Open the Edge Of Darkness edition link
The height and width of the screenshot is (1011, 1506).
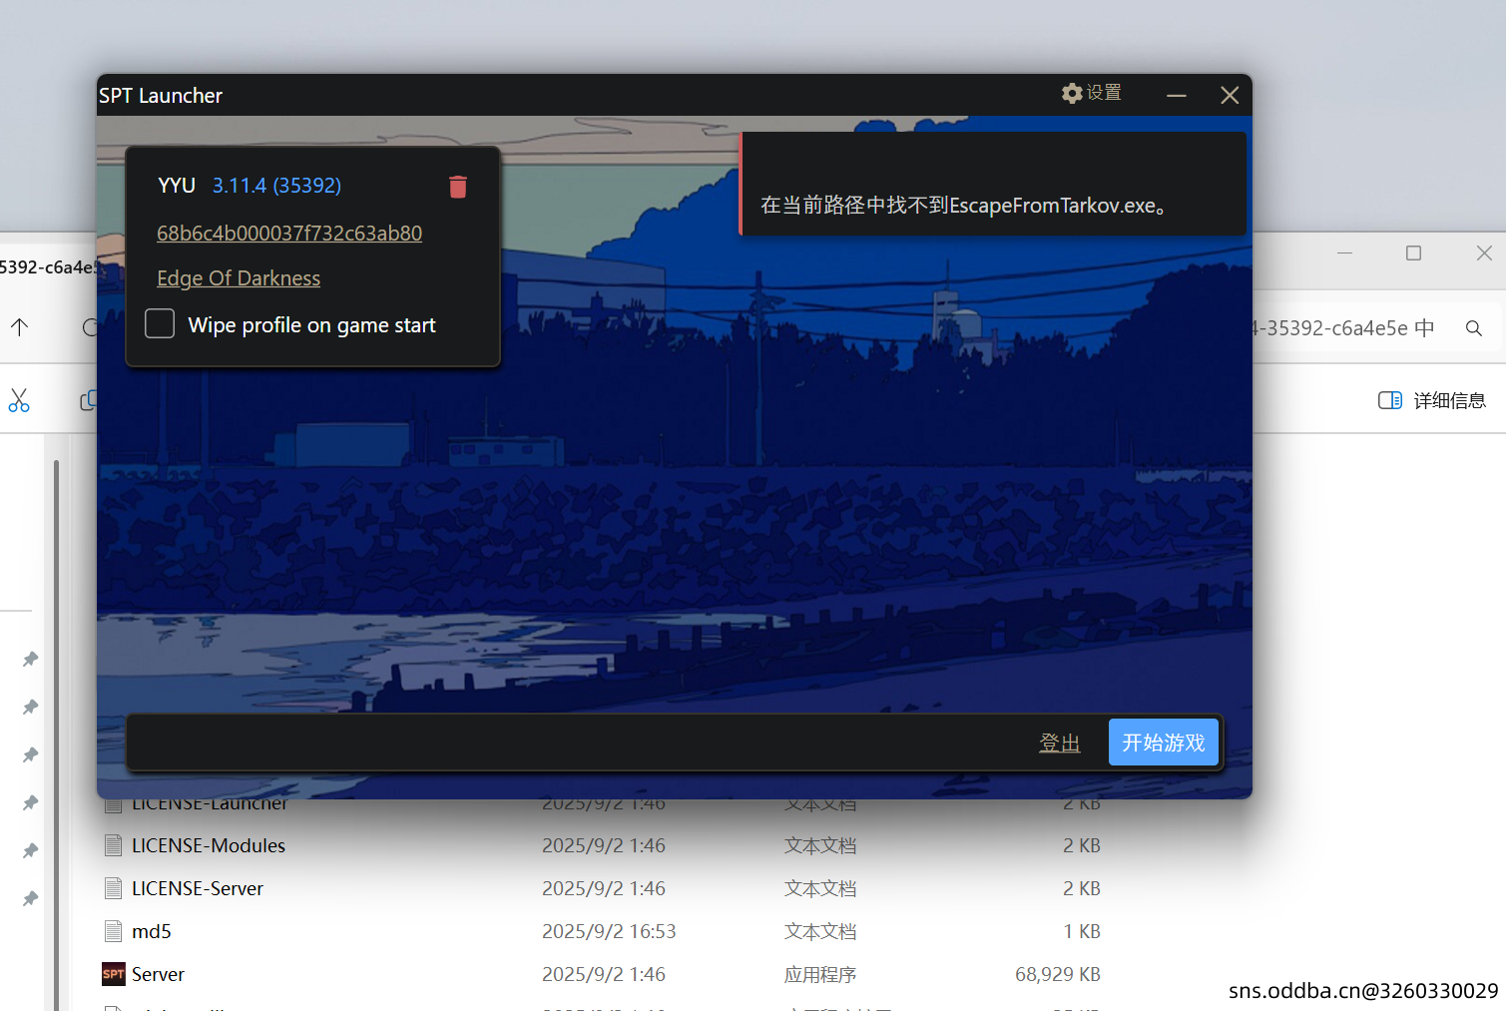pos(239,277)
